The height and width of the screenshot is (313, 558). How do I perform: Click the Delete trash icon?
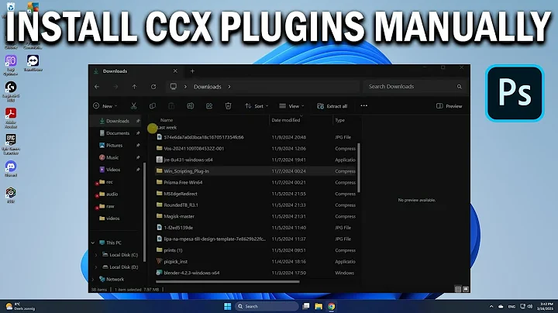[x=228, y=106]
